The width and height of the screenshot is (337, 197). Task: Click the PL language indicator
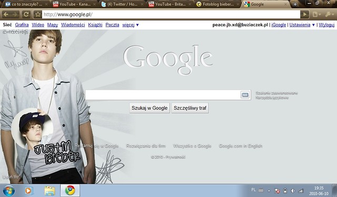[253, 190]
